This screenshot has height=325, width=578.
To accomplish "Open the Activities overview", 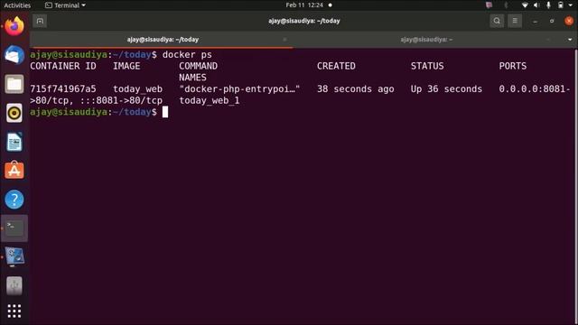I will click(17, 5).
